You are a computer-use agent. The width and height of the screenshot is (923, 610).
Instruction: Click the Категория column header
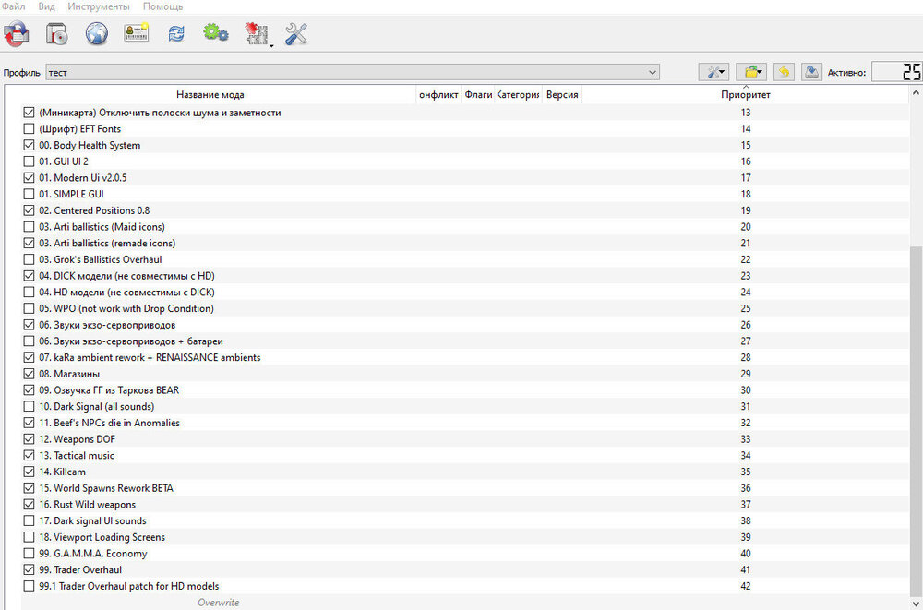518,95
